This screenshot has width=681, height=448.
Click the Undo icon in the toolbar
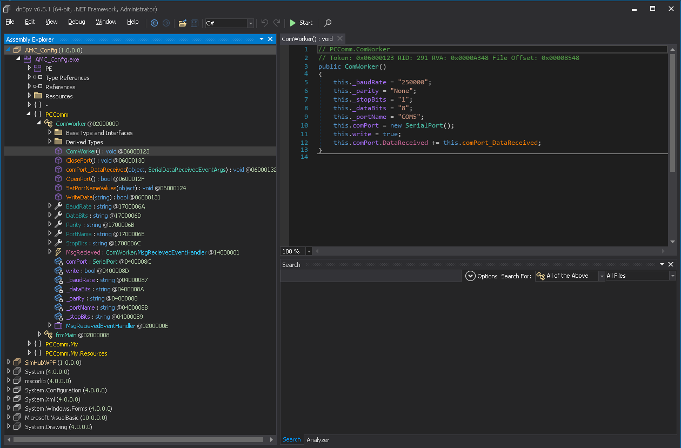[264, 23]
